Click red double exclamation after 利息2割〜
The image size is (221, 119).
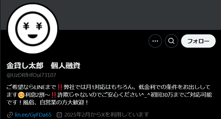54,95
